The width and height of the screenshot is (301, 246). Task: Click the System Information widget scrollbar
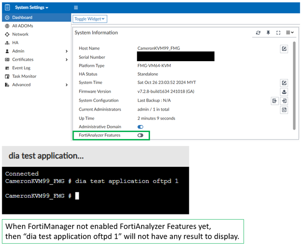[294, 83]
